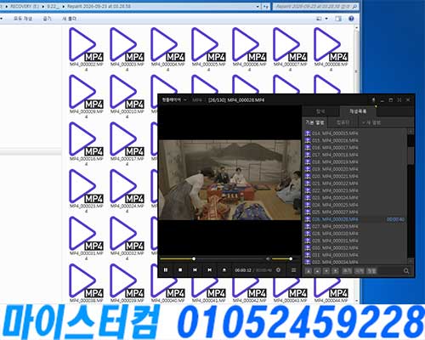Click the second arrow button in playlist toolbar
The image size is (425, 340).
(317, 271)
